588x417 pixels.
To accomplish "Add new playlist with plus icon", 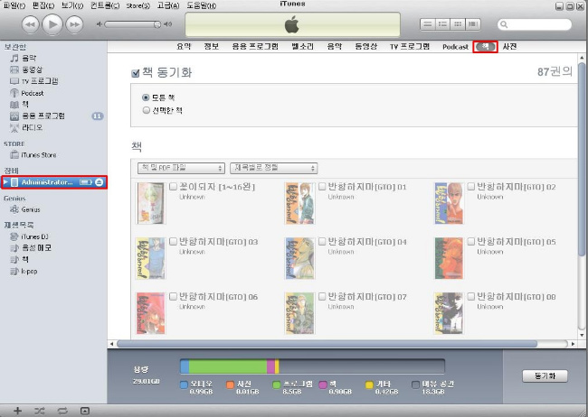I will tap(17, 411).
